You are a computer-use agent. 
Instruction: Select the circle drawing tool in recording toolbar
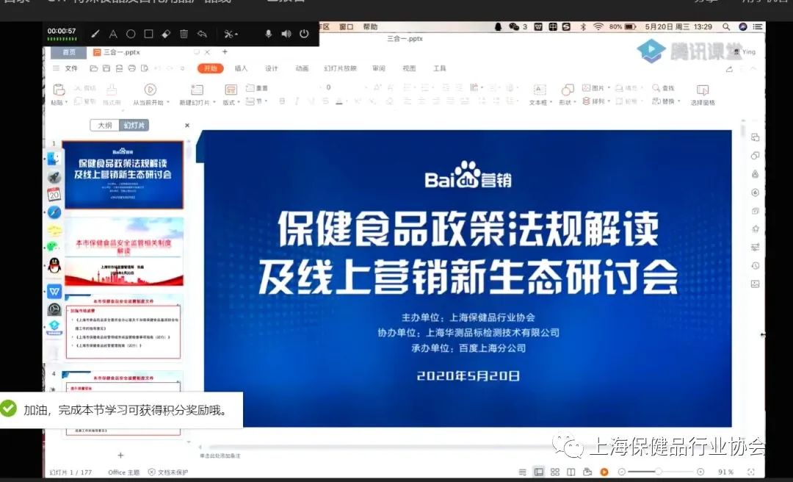[x=131, y=34]
